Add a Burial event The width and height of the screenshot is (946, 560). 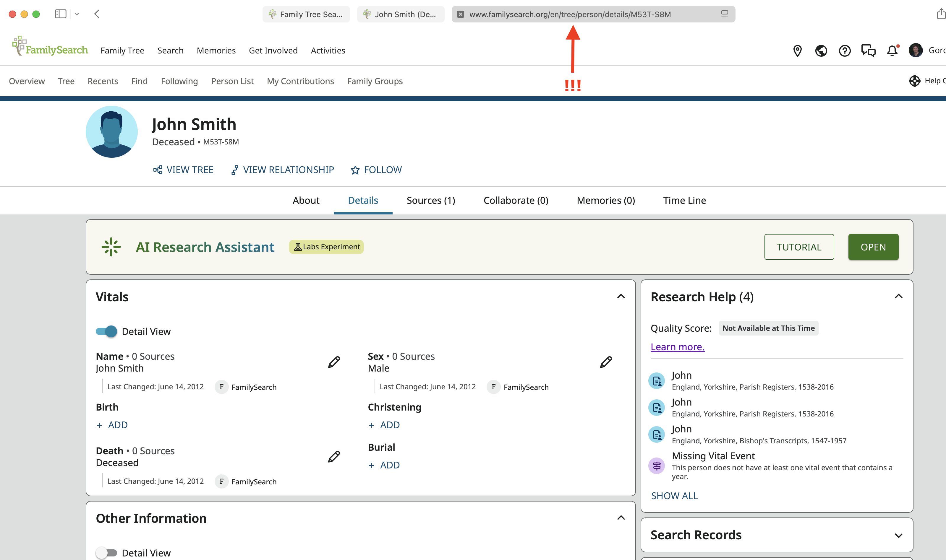[384, 465]
